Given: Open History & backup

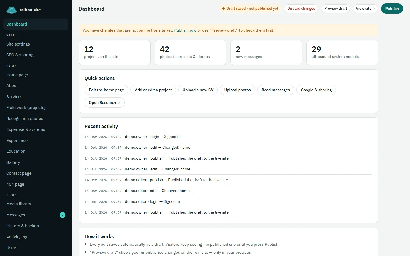Looking at the screenshot, I should click(x=36, y=226).
